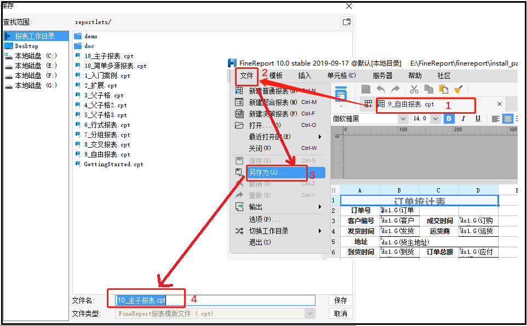Toggle bold B formatting button
The image size is (527, 326).
(449, 119)
